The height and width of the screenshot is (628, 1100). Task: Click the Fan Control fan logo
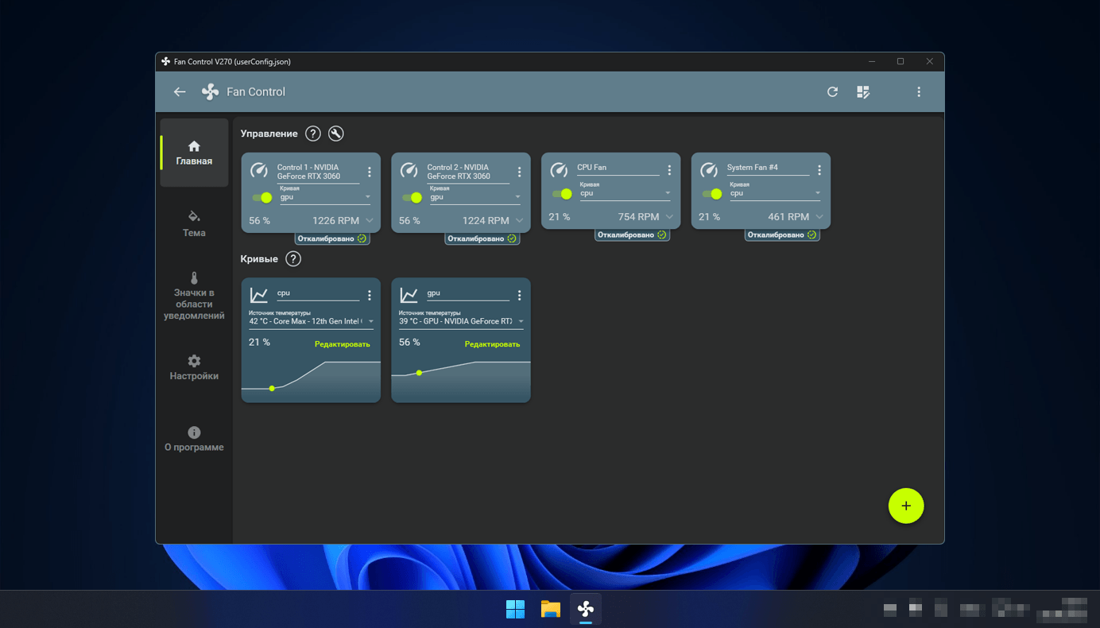pos(210,91)
